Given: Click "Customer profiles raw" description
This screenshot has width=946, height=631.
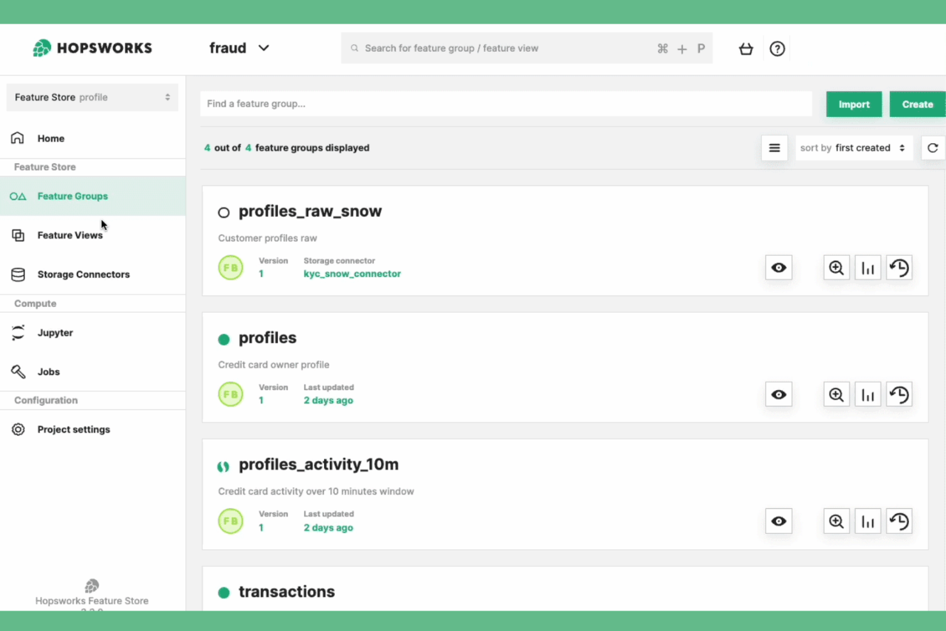Looking at the screenshot, I should click(267, 238).
